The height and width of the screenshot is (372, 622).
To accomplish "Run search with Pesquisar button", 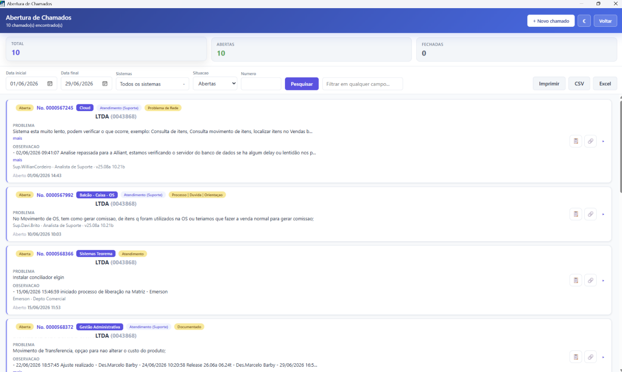I will (x=302, y=84).
